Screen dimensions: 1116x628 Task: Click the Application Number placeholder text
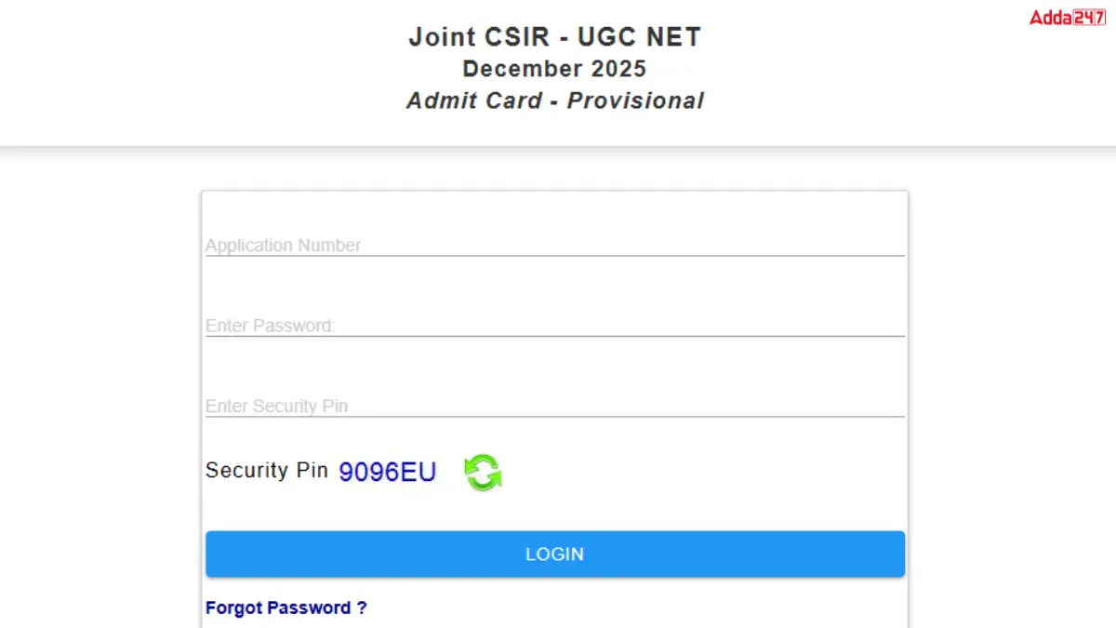[x=283, y=245]
